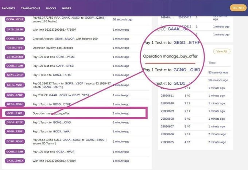Open the Nodes nav item
Viewport: 248px width, 170px height.
pos(66,8)
